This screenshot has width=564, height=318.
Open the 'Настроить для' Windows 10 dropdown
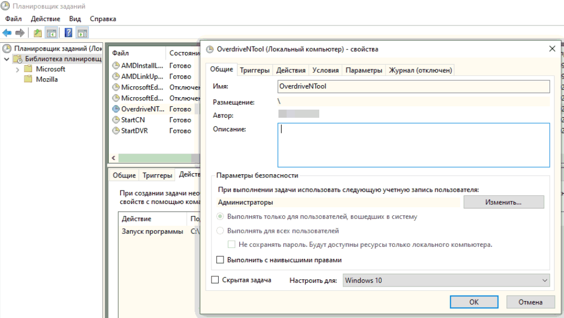(x=447, y=281)
